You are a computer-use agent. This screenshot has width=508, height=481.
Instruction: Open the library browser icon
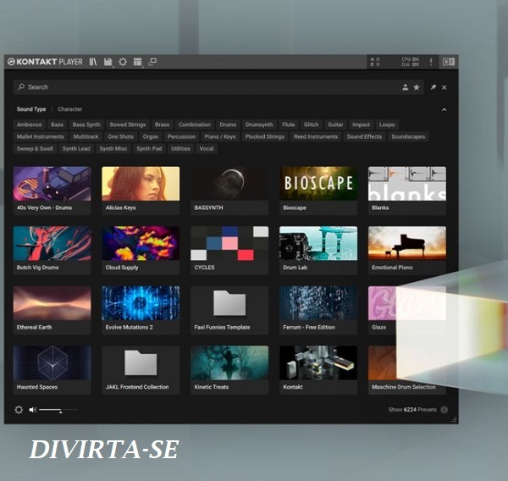(93, 62)
